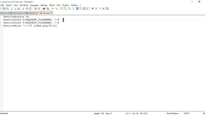Image resolution: width=205 pixels, height=115 pixels.
Task: Toggle Show All Characters pilcrow icon
Action: [73, 9]
